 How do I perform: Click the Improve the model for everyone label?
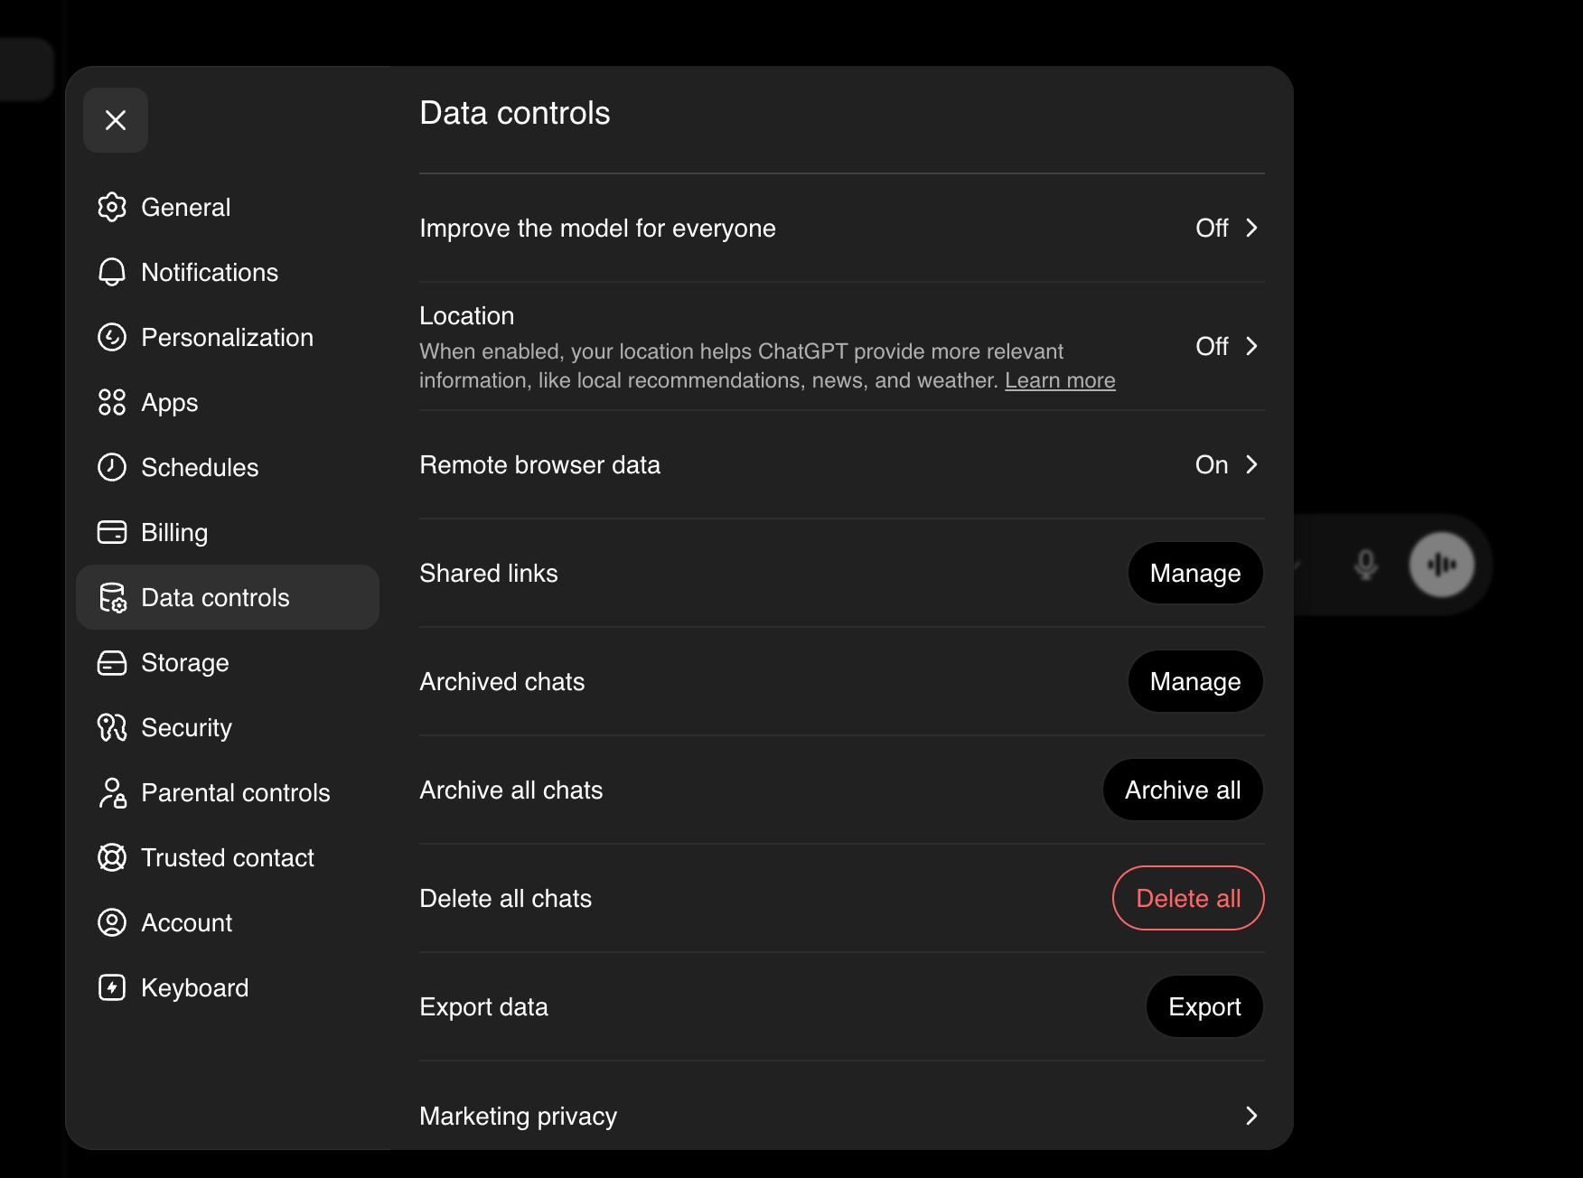click(x=597, y=229)
